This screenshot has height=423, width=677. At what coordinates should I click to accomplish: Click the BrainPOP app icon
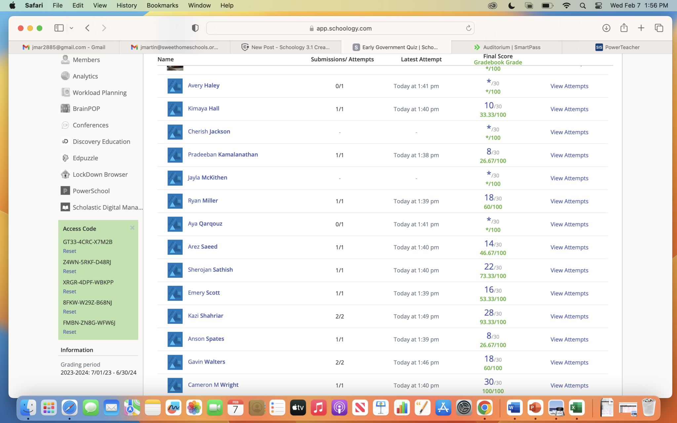point(65,108)
